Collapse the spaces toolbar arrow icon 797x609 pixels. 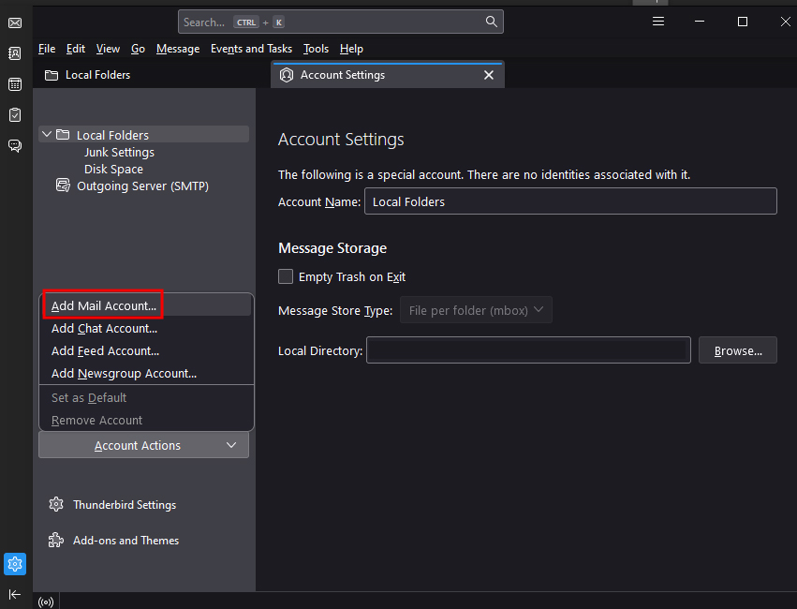(15, 594)
